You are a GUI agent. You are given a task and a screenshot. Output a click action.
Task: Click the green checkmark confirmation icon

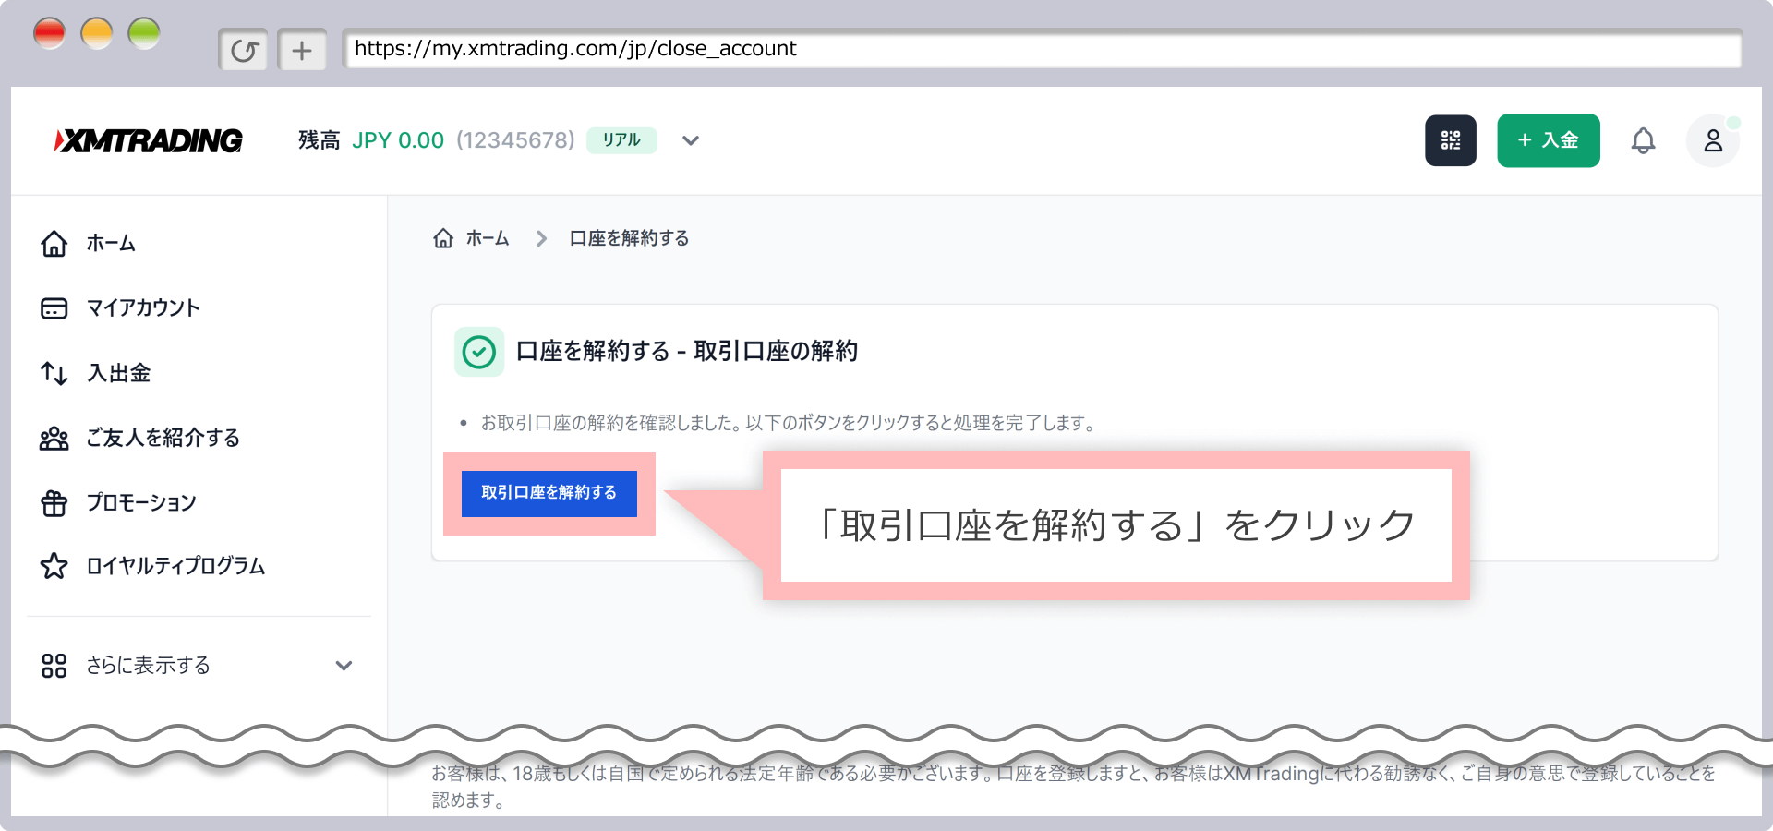(478, 352)
